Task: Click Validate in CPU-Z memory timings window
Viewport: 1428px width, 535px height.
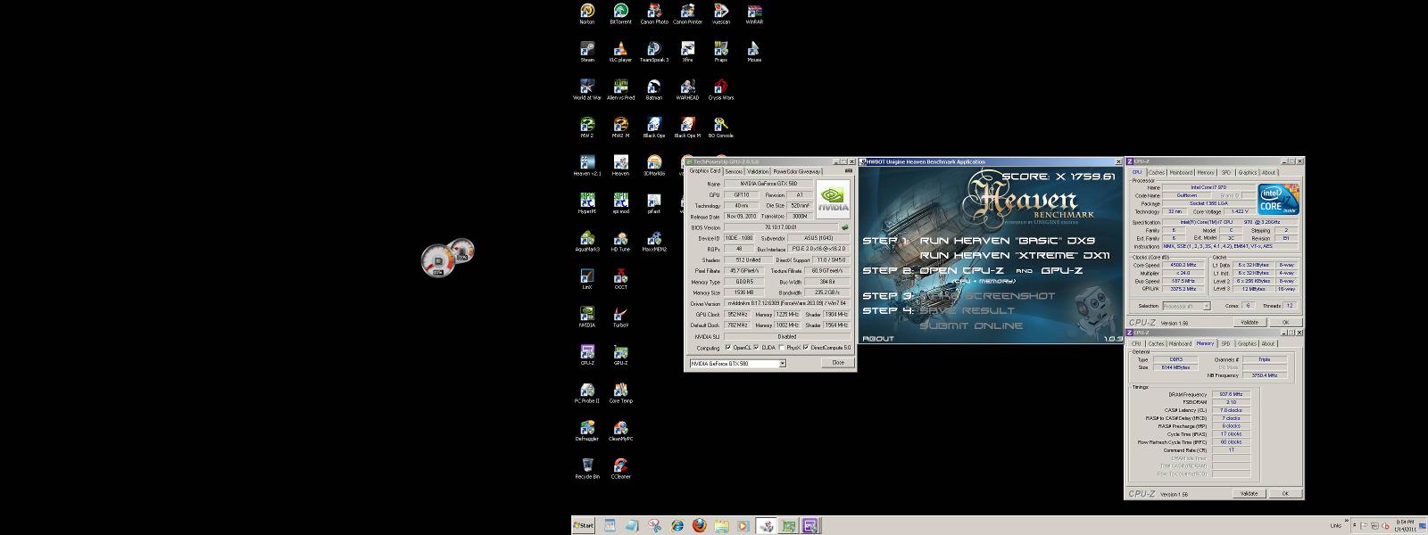Action: [1249, 493]
